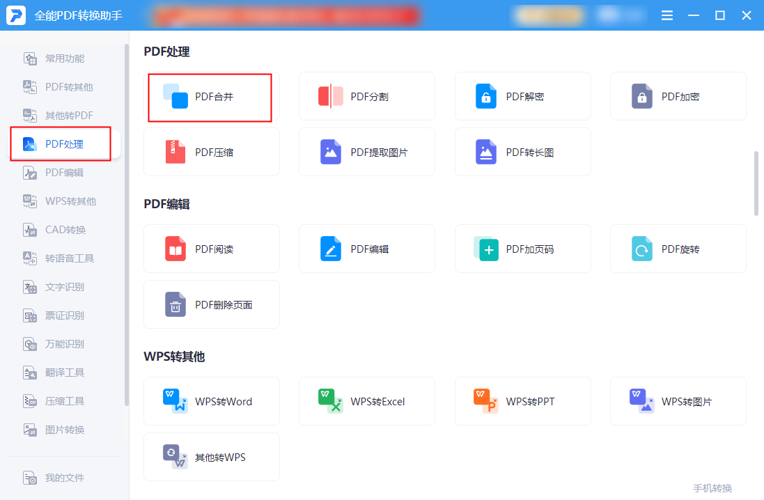Open the PDF删除页面 delete pages tool

coord(212,304)
